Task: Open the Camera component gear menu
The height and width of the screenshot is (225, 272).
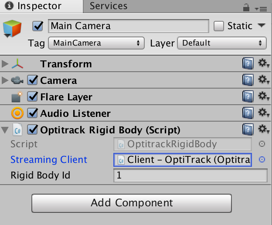Action: click(x=263, y=79)
